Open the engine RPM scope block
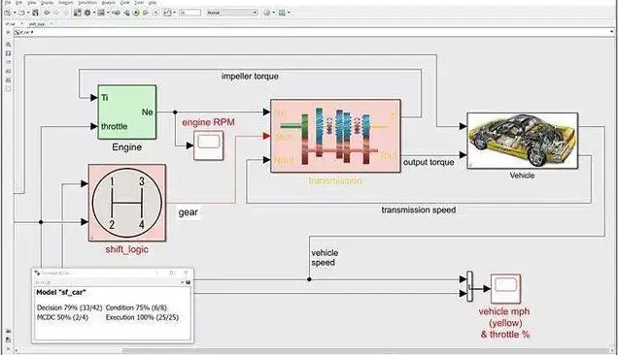This screenshot has height=355, width=618. (x=209, y=145)
